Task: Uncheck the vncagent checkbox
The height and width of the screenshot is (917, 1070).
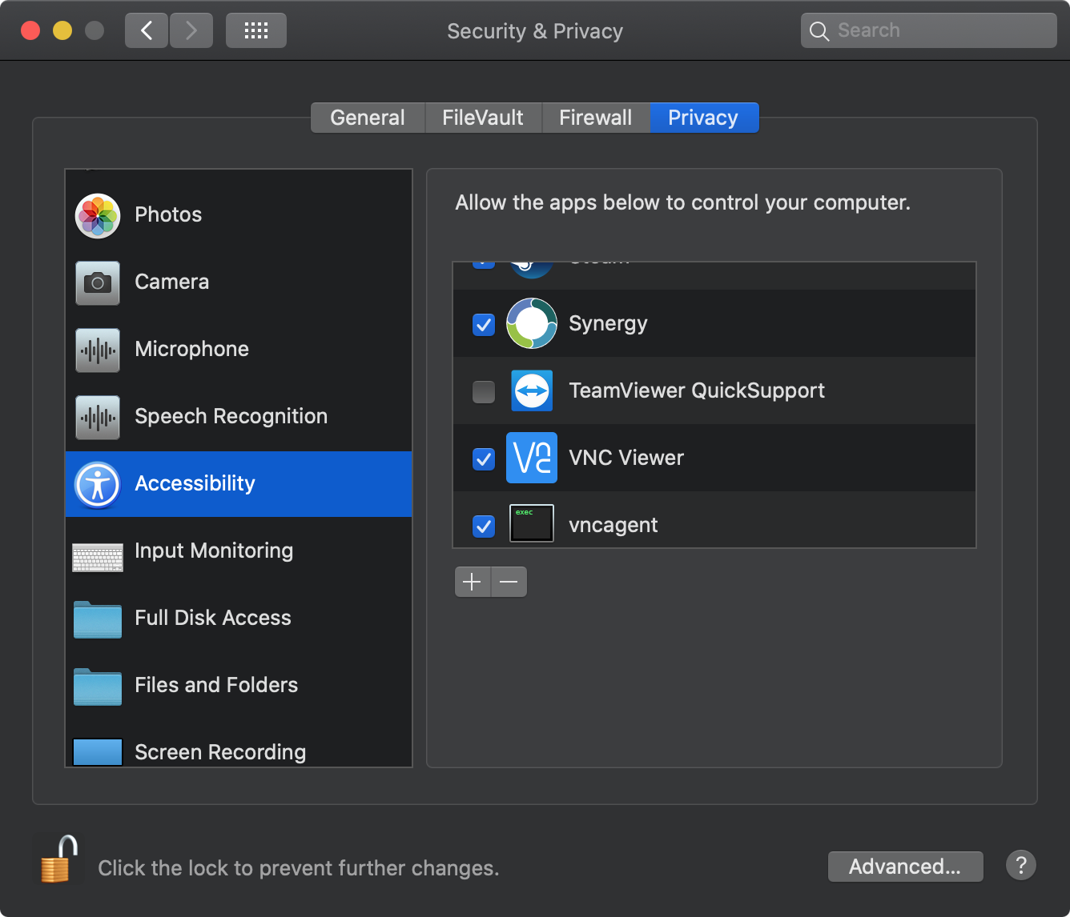Action: click(x=484, y=527)
